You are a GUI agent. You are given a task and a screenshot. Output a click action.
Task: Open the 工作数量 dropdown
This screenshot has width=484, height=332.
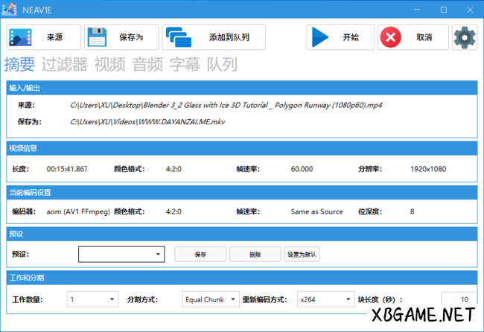click(x=92, y=299)
